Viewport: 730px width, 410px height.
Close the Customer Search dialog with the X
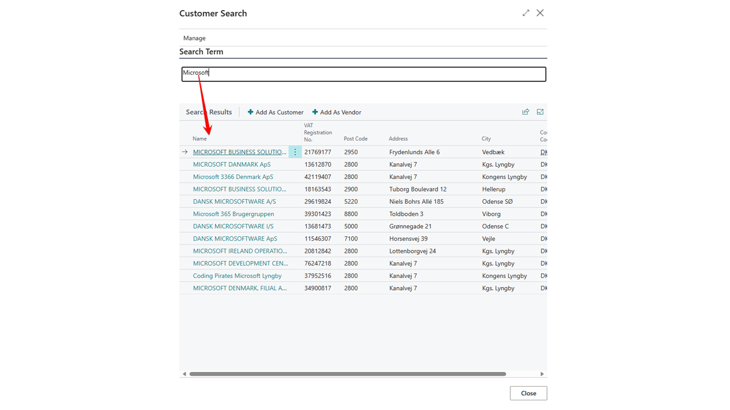click(x=540, y=13)
